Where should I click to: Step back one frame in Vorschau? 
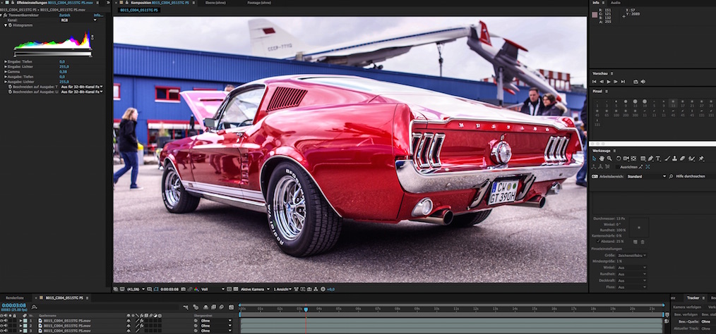click(602, 82)
